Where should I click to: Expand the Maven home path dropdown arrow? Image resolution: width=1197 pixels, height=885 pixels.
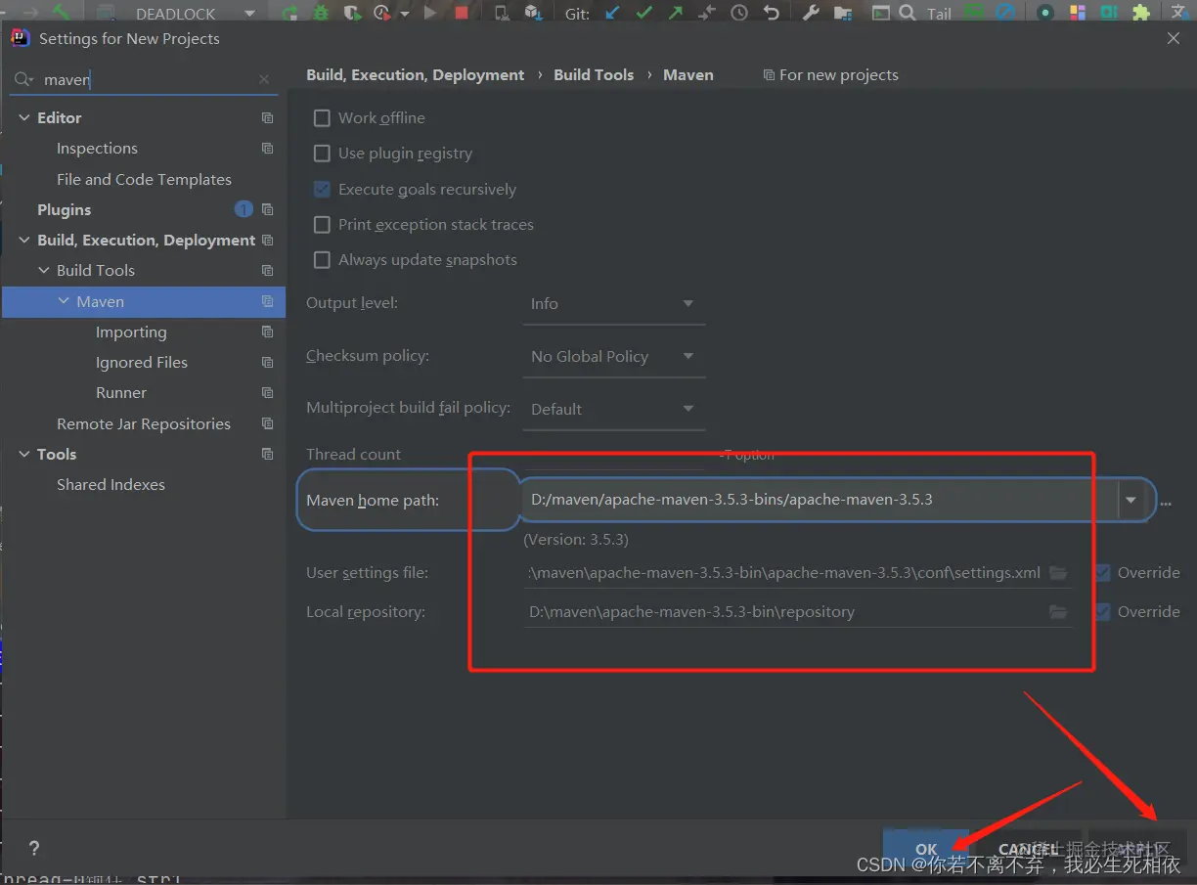pyautogui.click(x=1131, y=500)
